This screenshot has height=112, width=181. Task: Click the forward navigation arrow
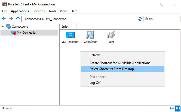pyautogui.click(x=11, y=19)
